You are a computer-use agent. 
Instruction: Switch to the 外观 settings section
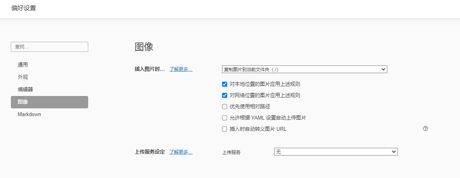[x=23, y=77]
